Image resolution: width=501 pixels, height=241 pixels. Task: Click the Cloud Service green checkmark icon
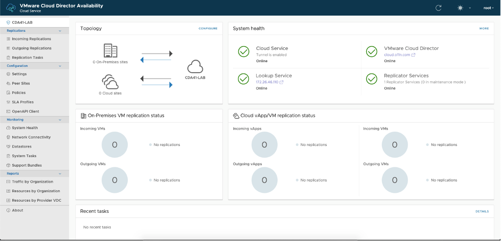click(x=243, y=51)
